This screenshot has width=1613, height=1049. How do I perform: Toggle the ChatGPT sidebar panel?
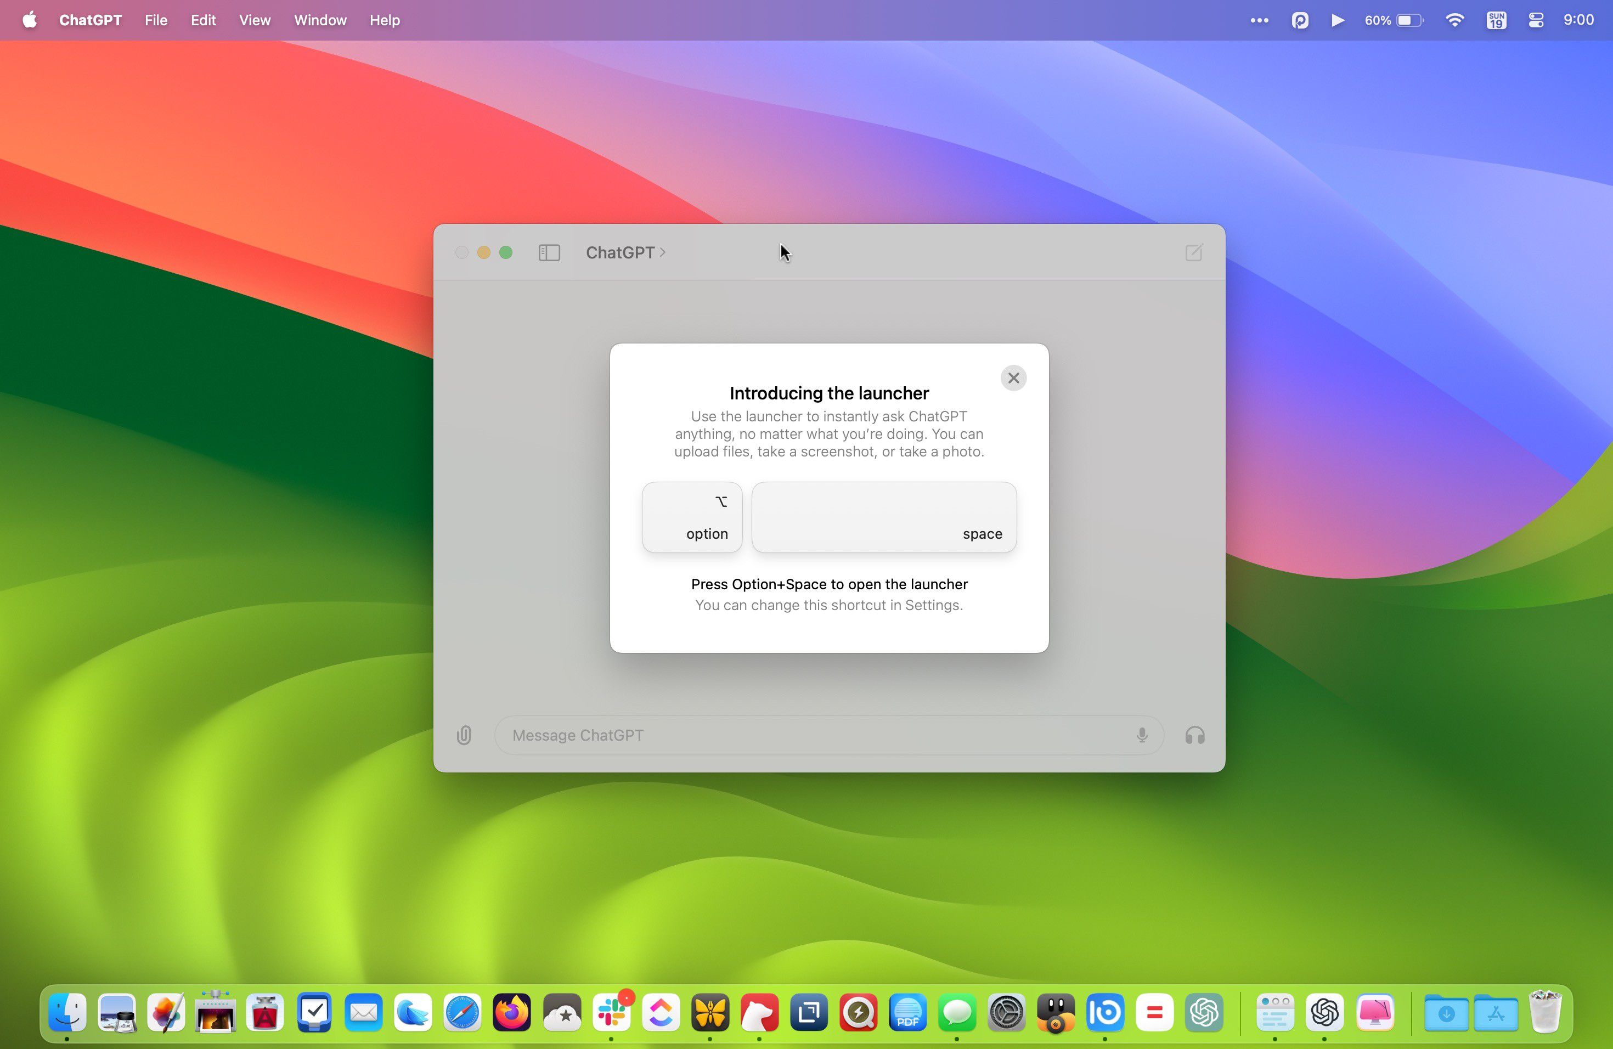click(549, 252)
